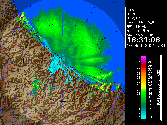
Task: Click the 'CAP2_1P5K' product name
Action: [x=135, y=18]
